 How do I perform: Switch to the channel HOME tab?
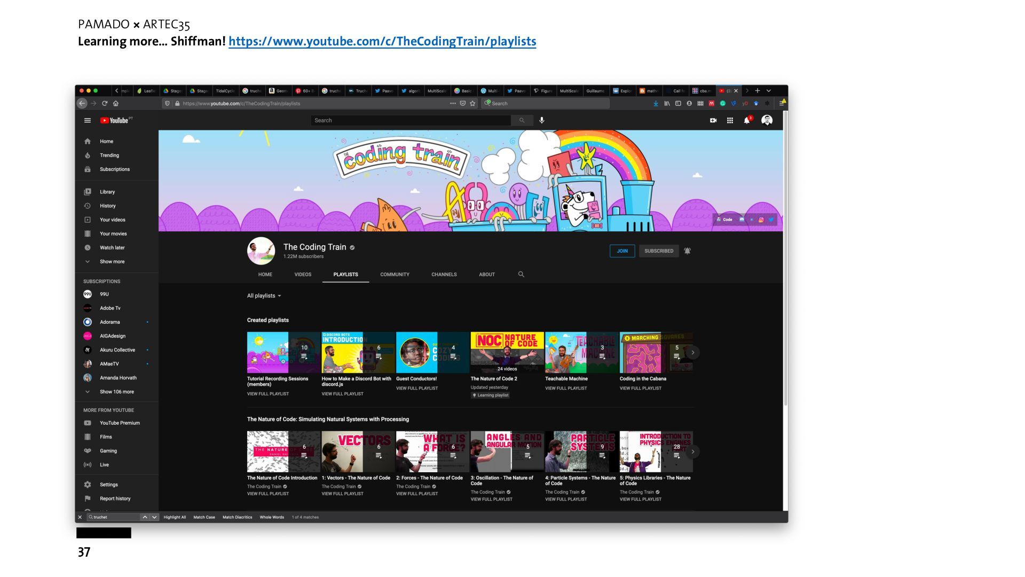(x=265, y=275)
